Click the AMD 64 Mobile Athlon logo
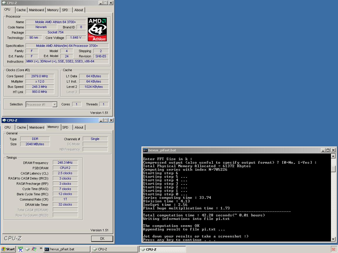The height and width of the screenshot is (253, 338). (x=97, y=30)
